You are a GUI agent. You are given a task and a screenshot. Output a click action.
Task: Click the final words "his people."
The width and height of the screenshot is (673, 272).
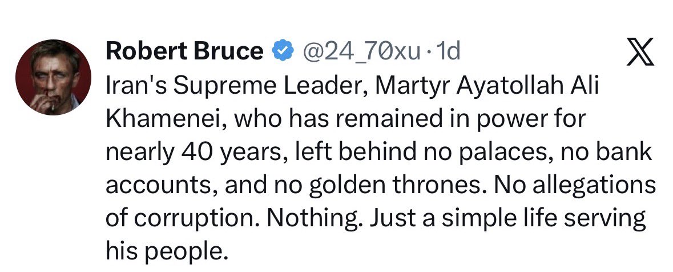coord(166,251)
